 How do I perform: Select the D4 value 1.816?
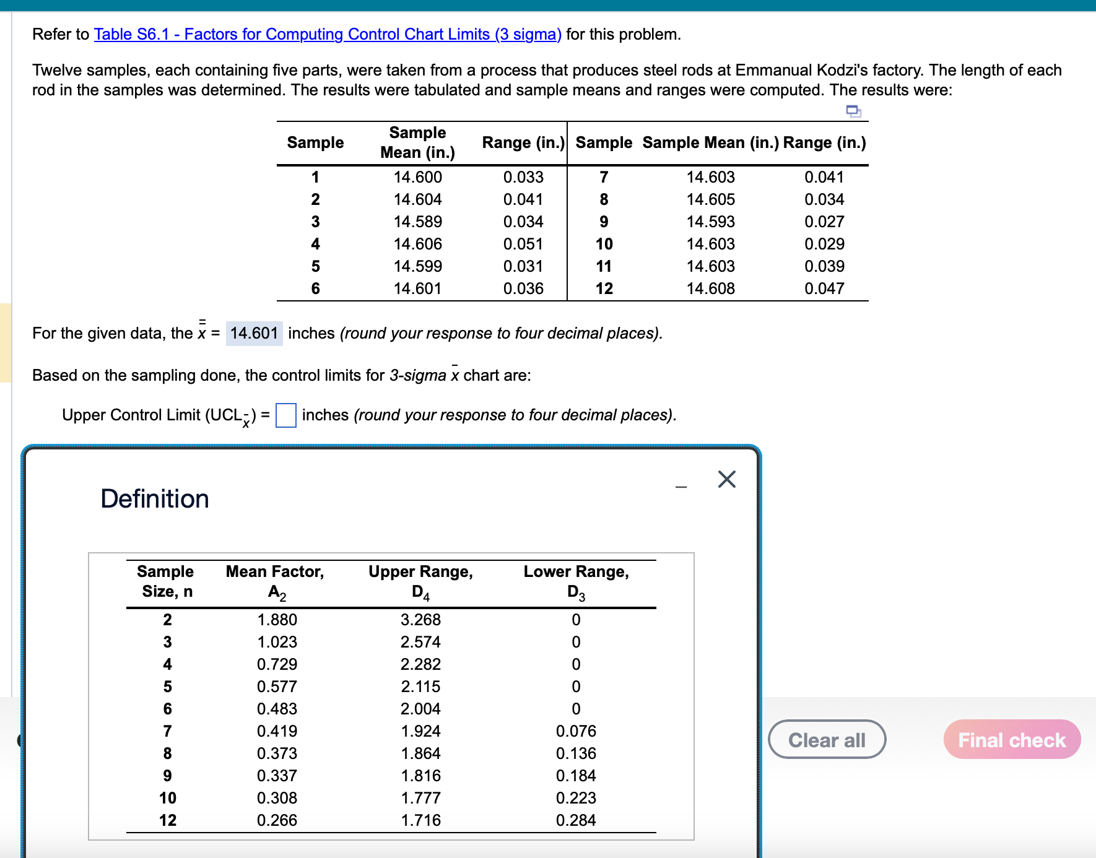tap(420, 776)
